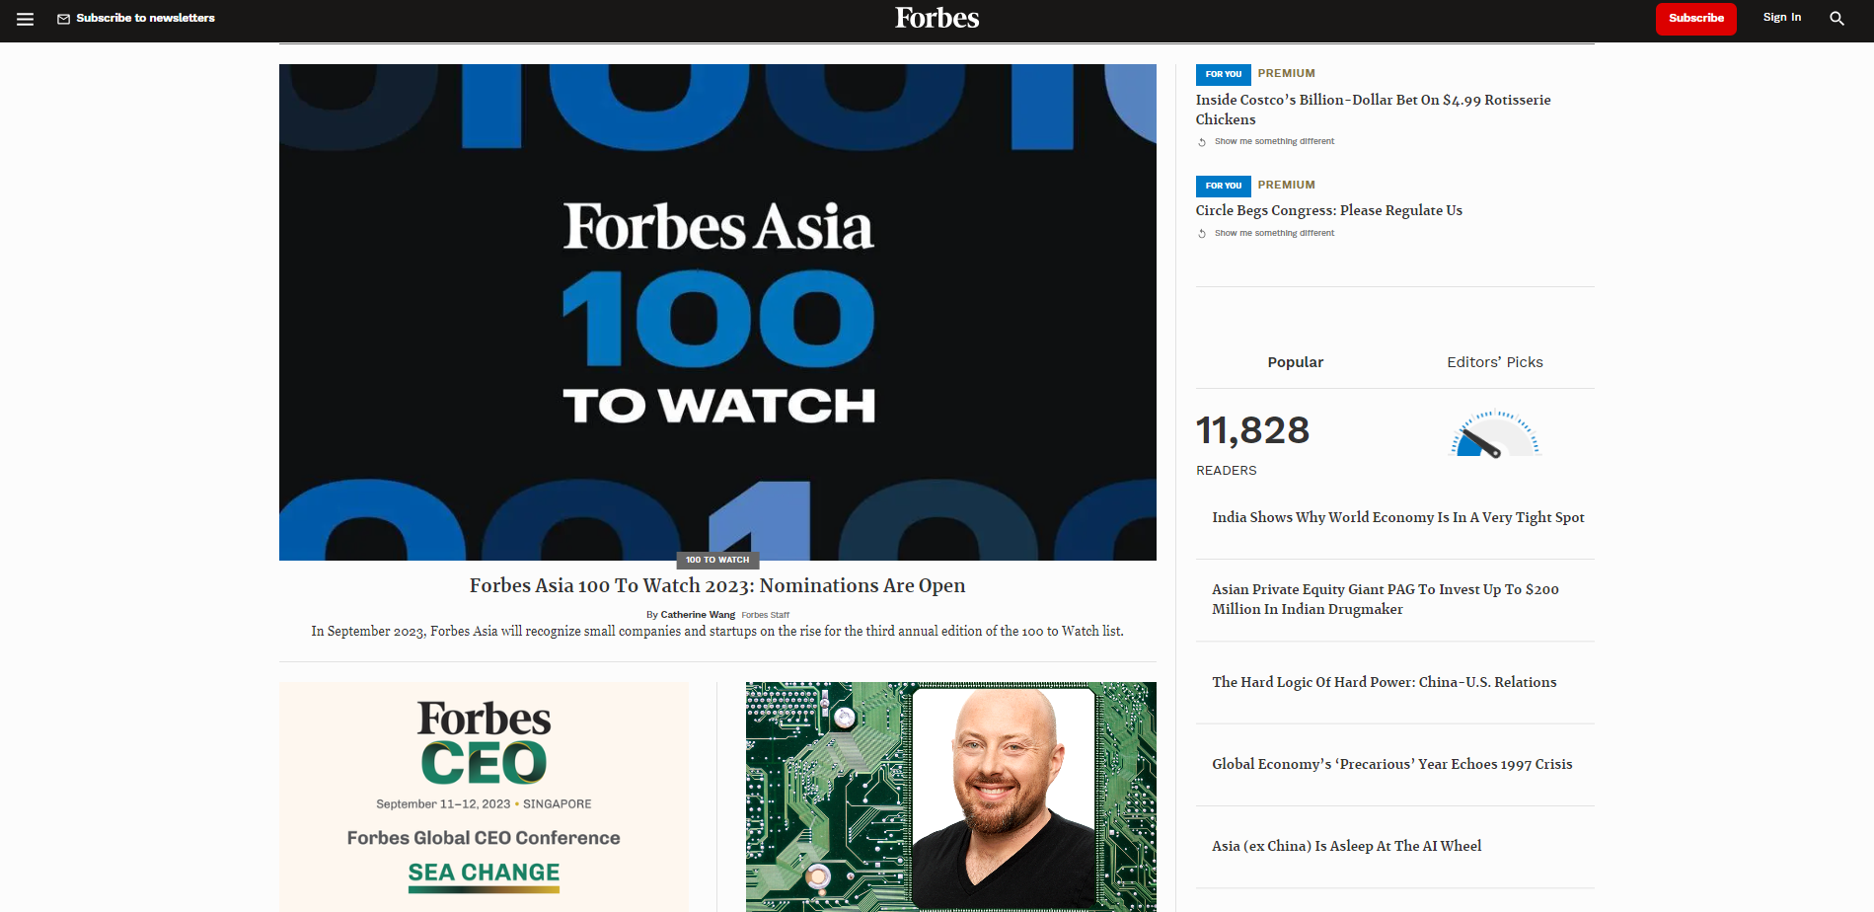Open 'Asia (ex China) Is Asleep' article
This screenshot has width=1874, height=912.
(x=1346, y=846)
